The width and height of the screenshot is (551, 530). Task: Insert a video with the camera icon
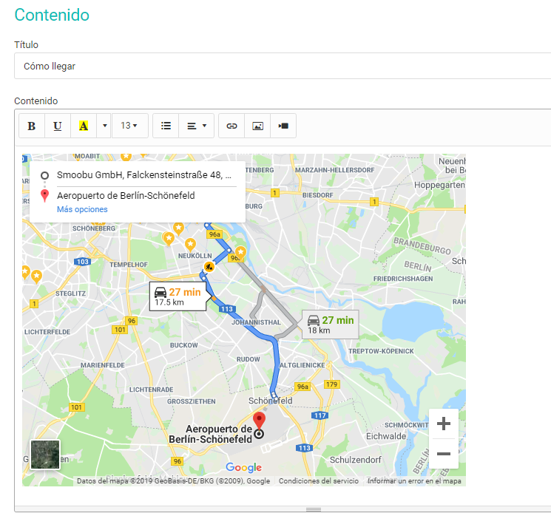[283, 126]
